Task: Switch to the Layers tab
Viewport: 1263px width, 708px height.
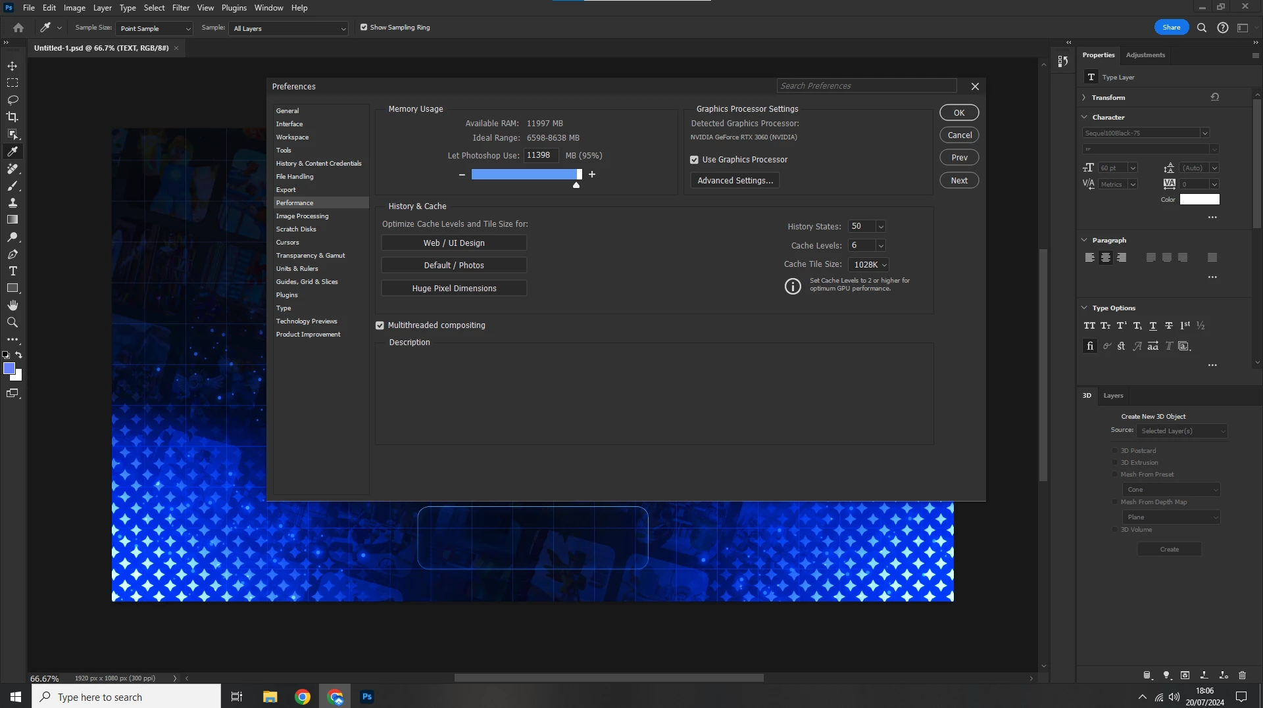Action: pyautogui.click(x=1113, y=396)
